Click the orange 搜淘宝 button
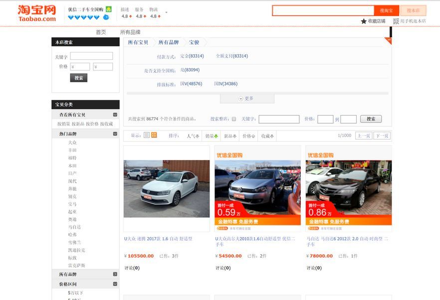440x300 pixels. pos(387,10)
